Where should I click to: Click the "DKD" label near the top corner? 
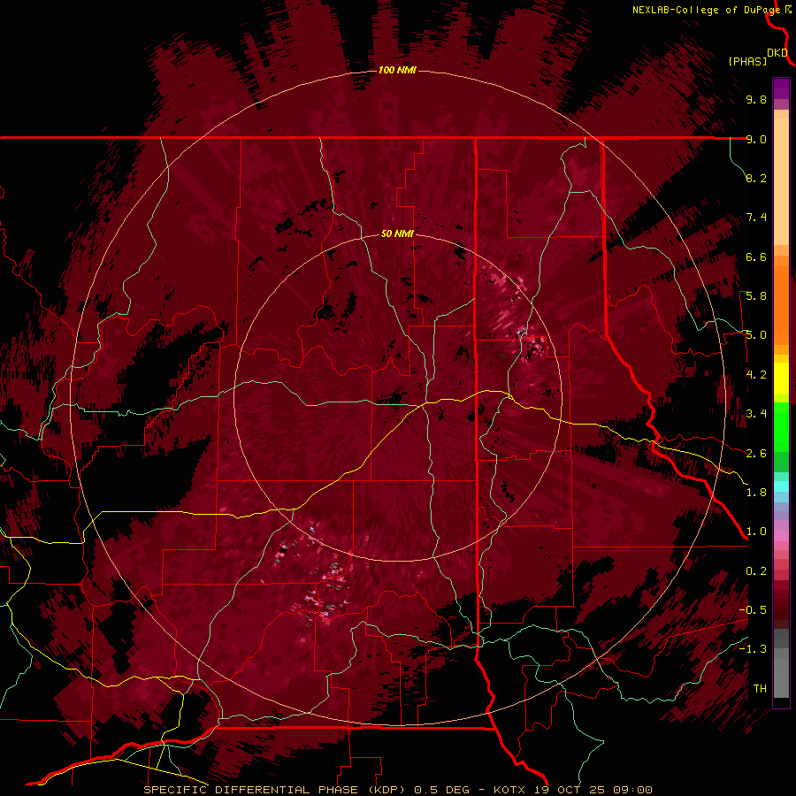[777, 53]
